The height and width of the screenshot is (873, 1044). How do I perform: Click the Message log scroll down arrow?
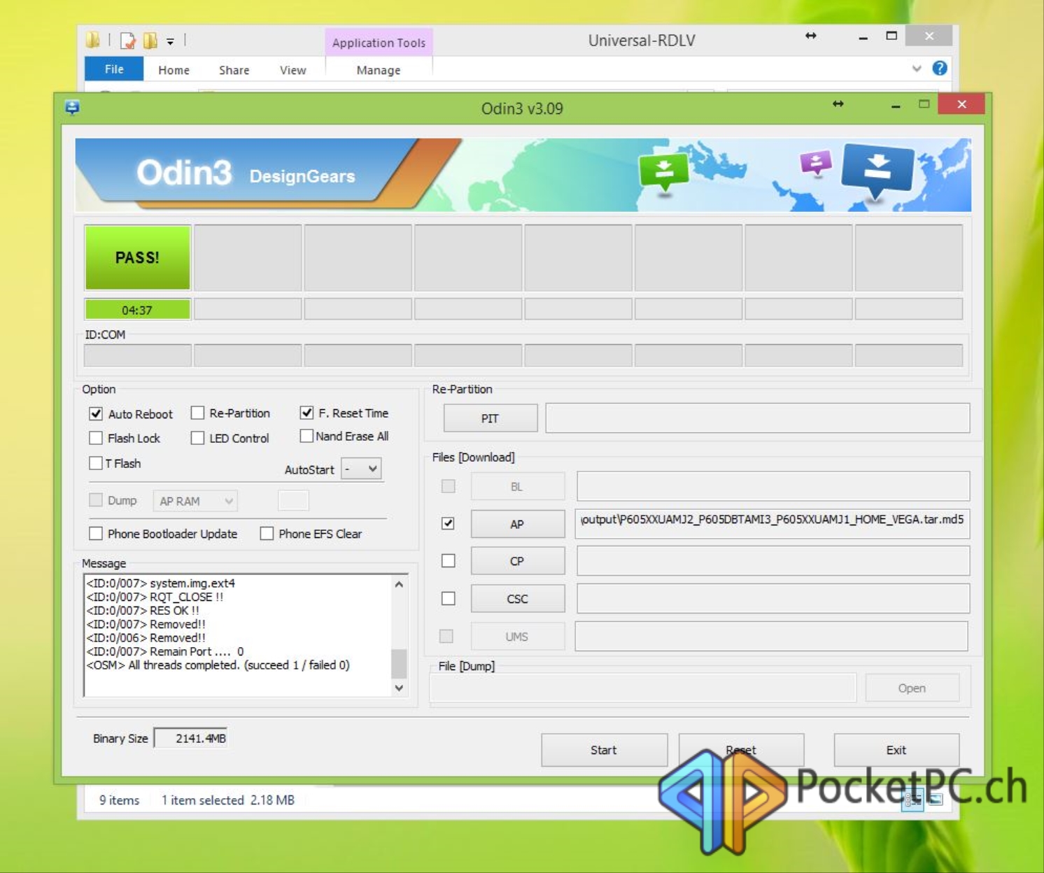click(x=399, y=688)
